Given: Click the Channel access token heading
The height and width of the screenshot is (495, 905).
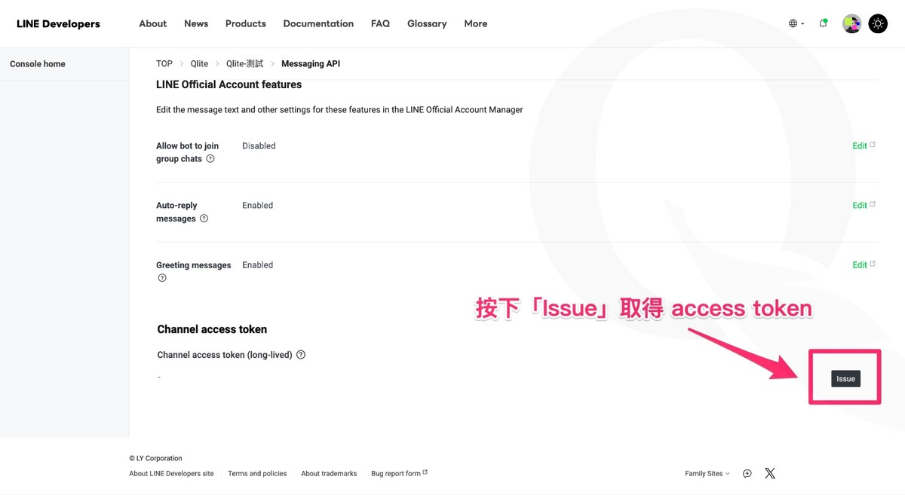Looking at the screenshot, I should (x=212, y=329).
